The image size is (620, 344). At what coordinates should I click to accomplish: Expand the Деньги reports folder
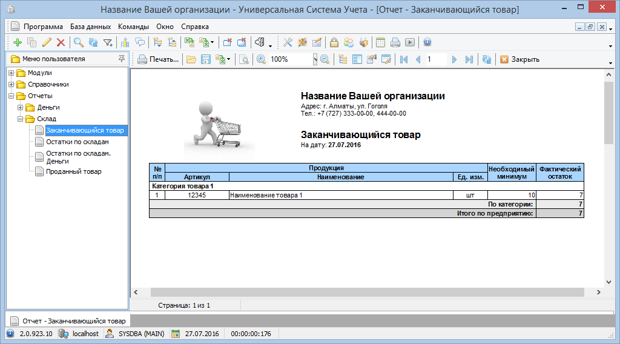(x=21, y=108)
